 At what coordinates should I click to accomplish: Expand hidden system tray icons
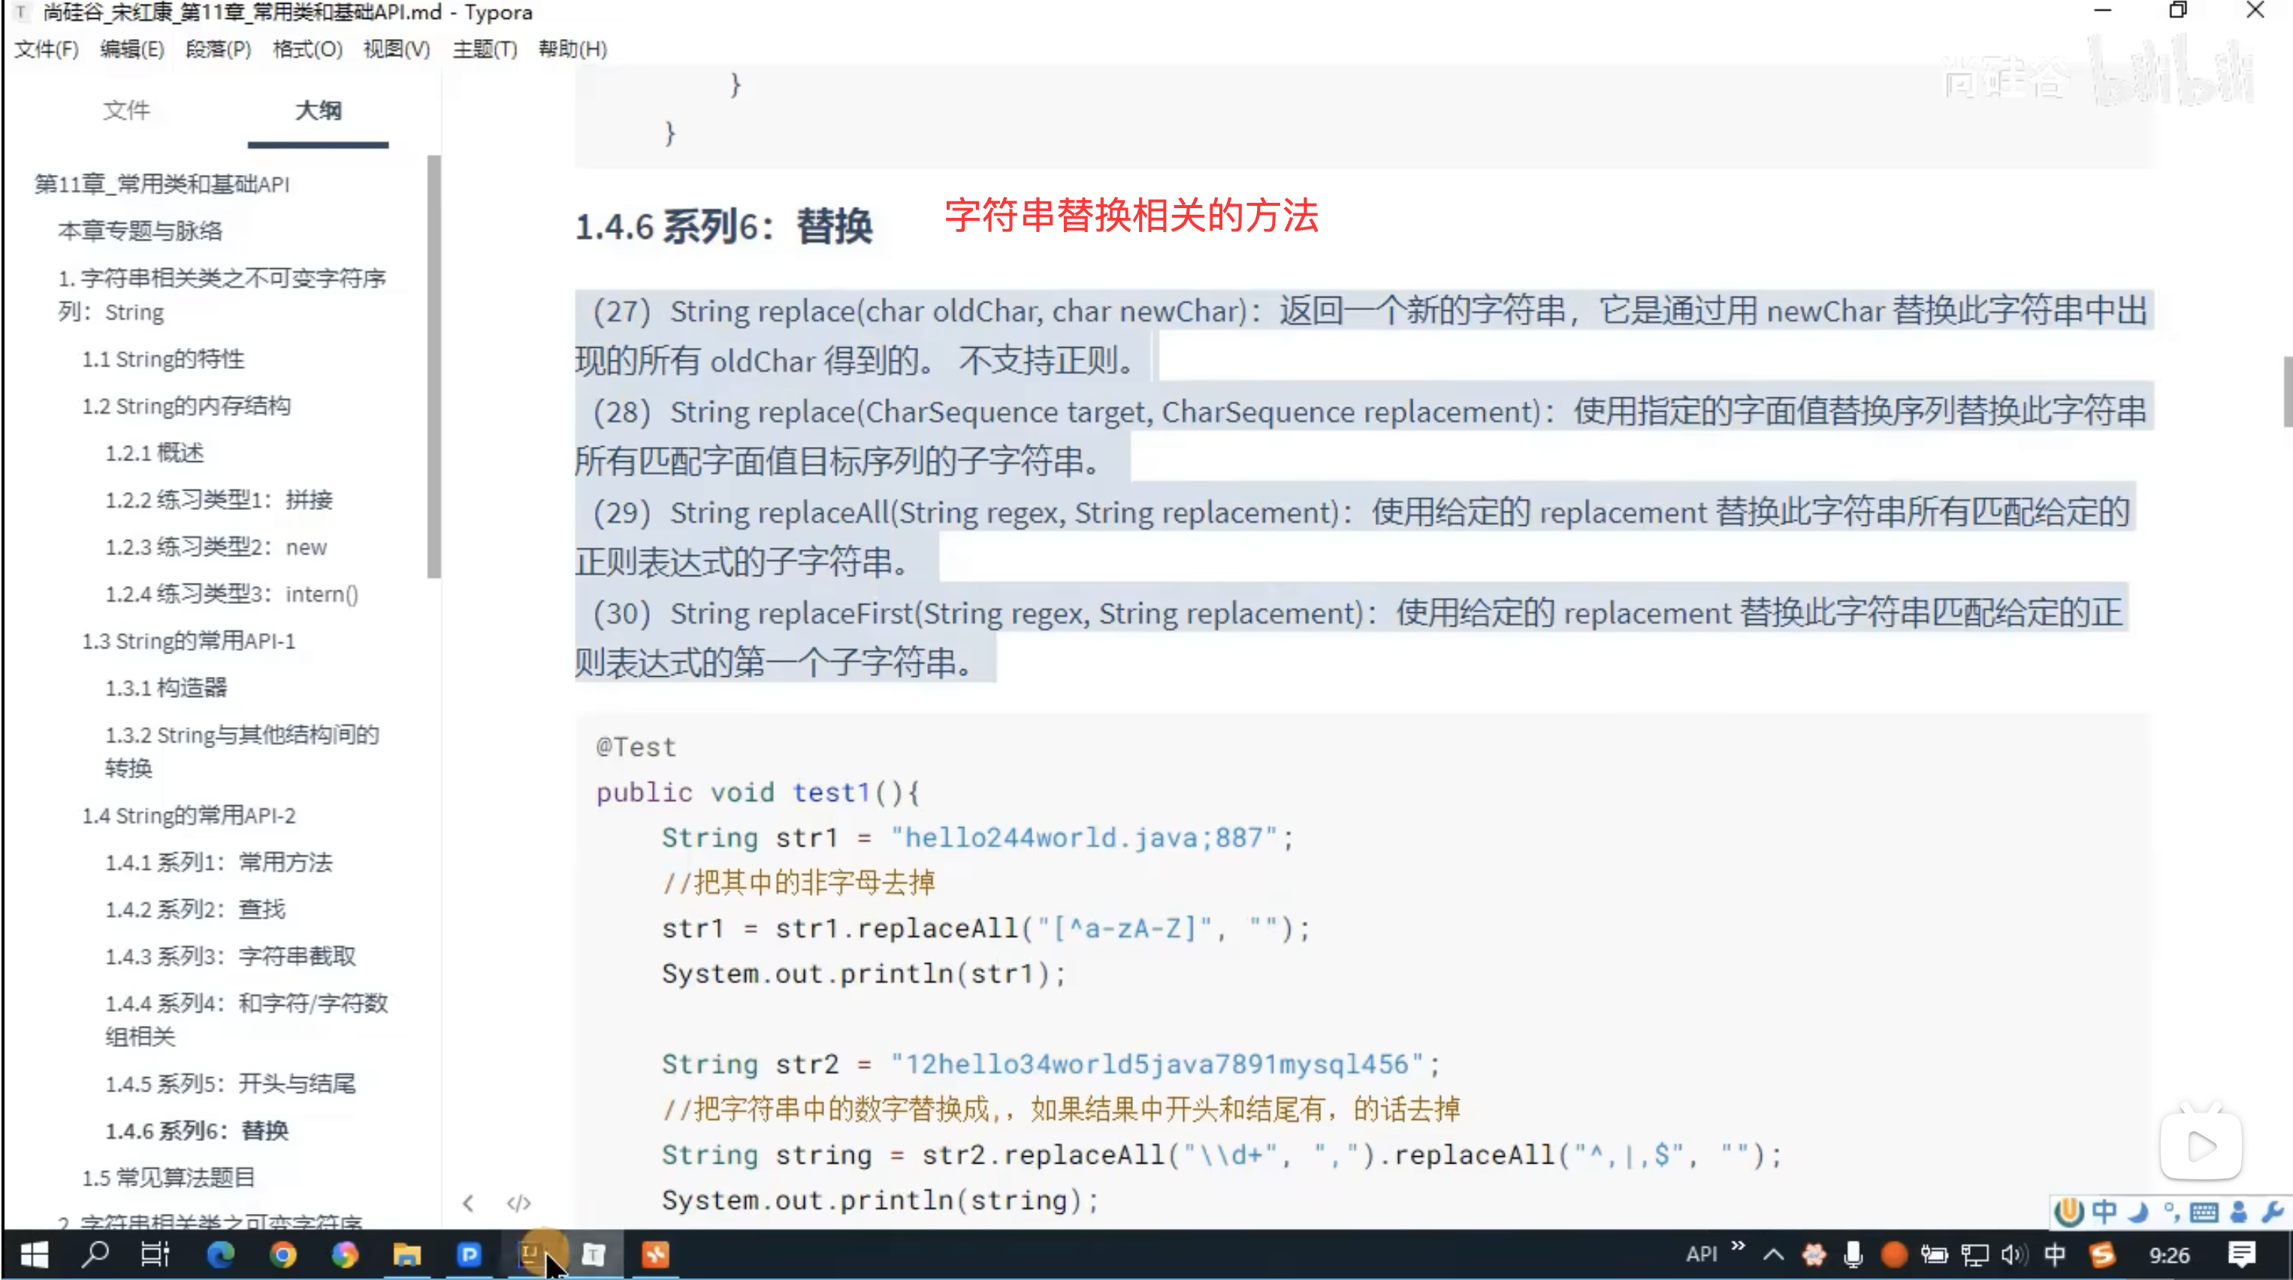(1773, 1255)
